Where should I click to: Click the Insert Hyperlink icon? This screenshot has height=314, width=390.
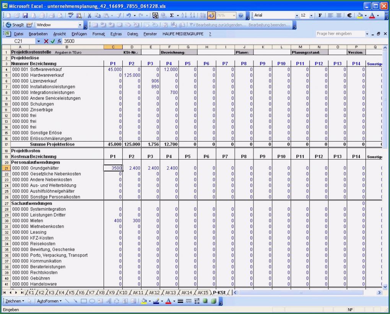tap(162, 16)
